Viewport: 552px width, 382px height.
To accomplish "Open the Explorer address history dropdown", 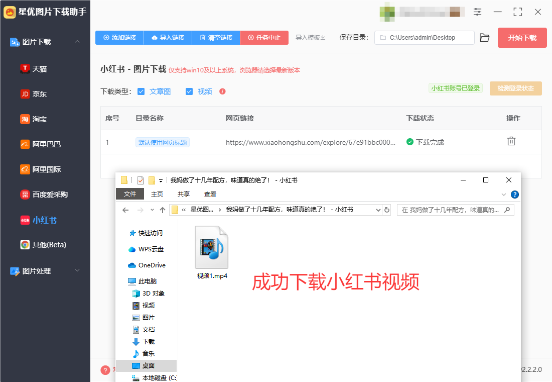I will pos(378,210).
